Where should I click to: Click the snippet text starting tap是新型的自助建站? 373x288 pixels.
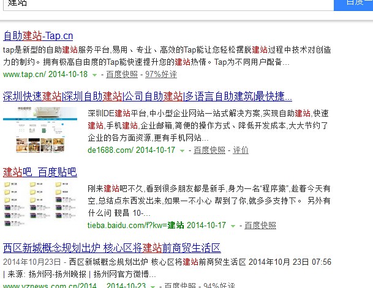pyautogui.click(x=167, y=56)
